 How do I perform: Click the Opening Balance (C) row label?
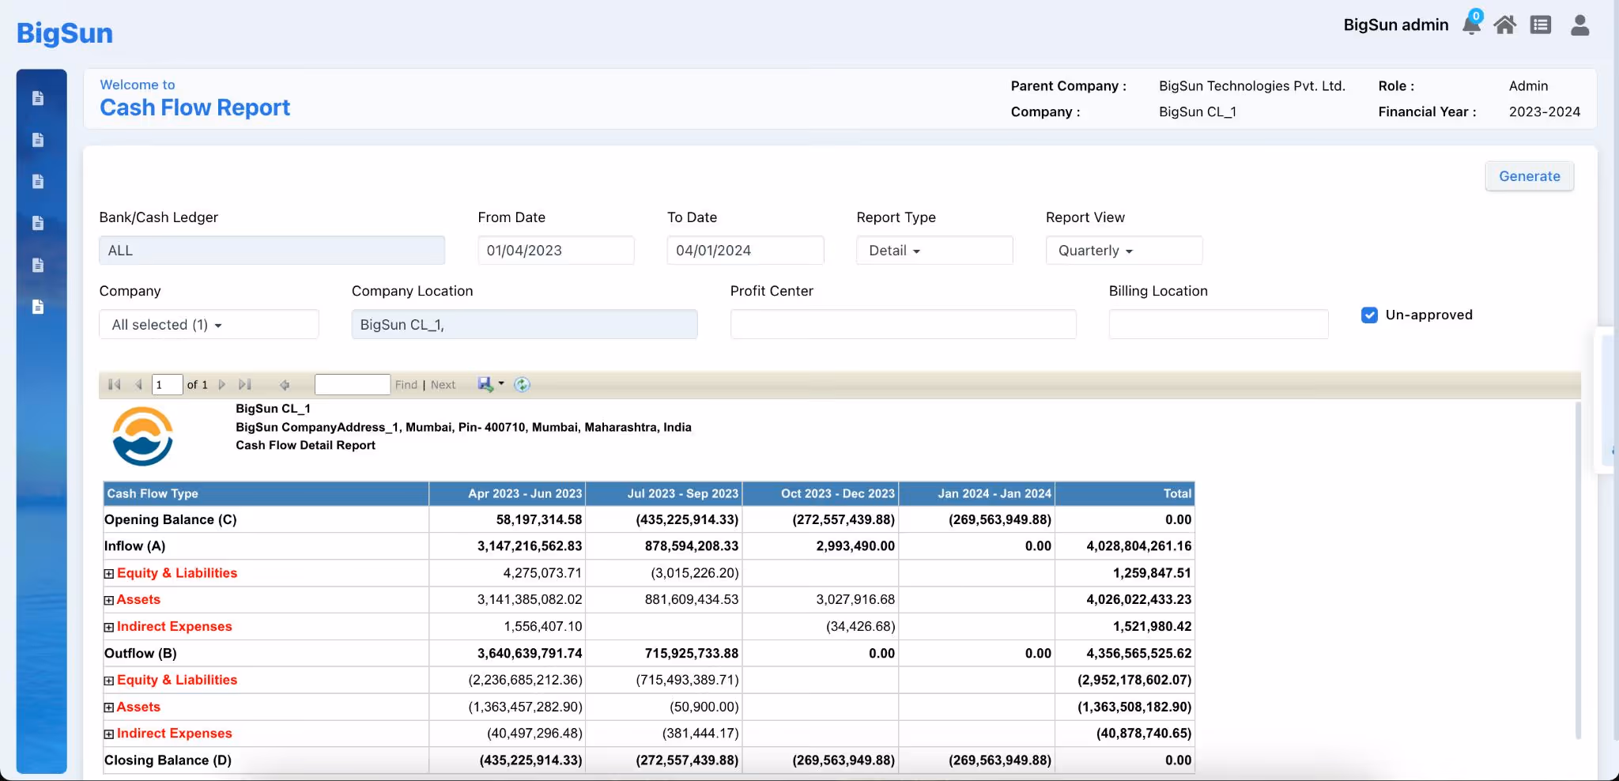coord(171,519)
